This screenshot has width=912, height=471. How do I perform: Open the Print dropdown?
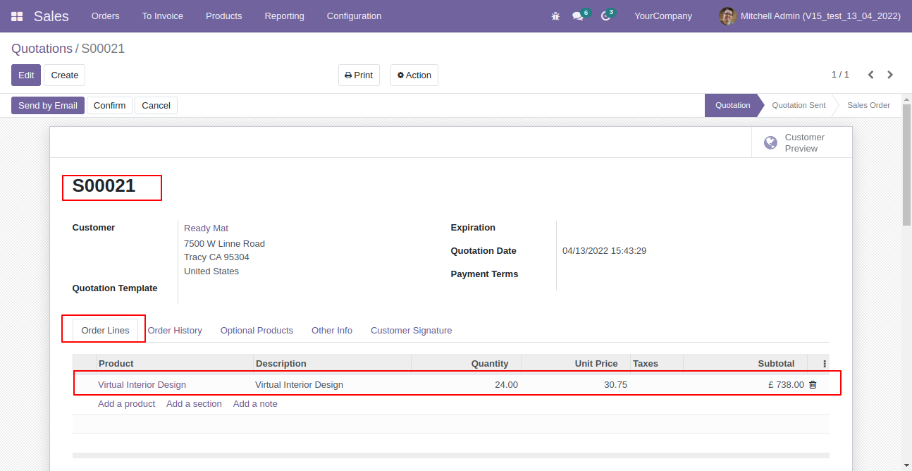tap(359, 75)
